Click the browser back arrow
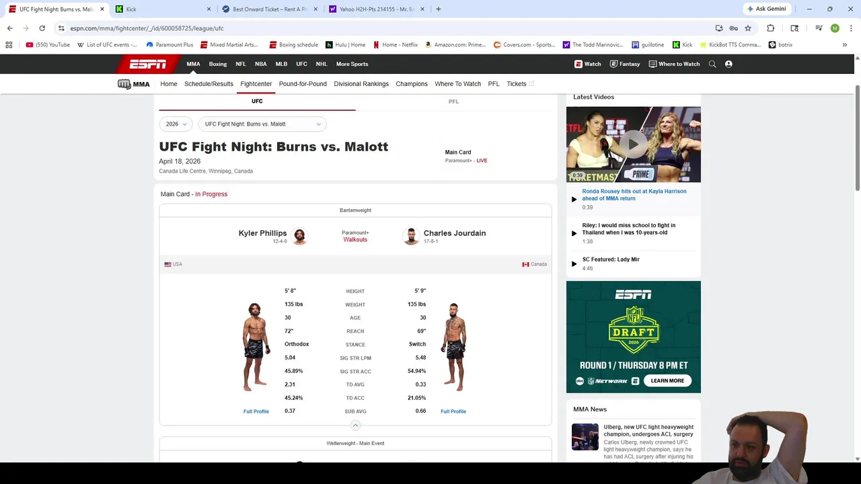Image resolution: width=861 pixels, height=484 pixels. coord(9,28)
